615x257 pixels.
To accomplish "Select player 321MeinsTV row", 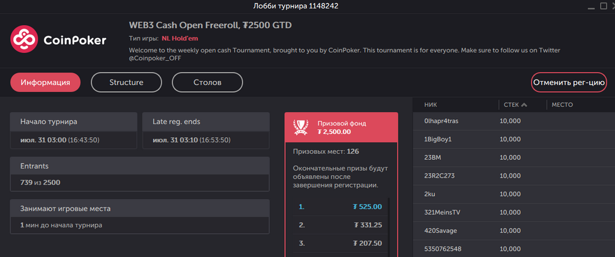I will [x=514, y=212].
